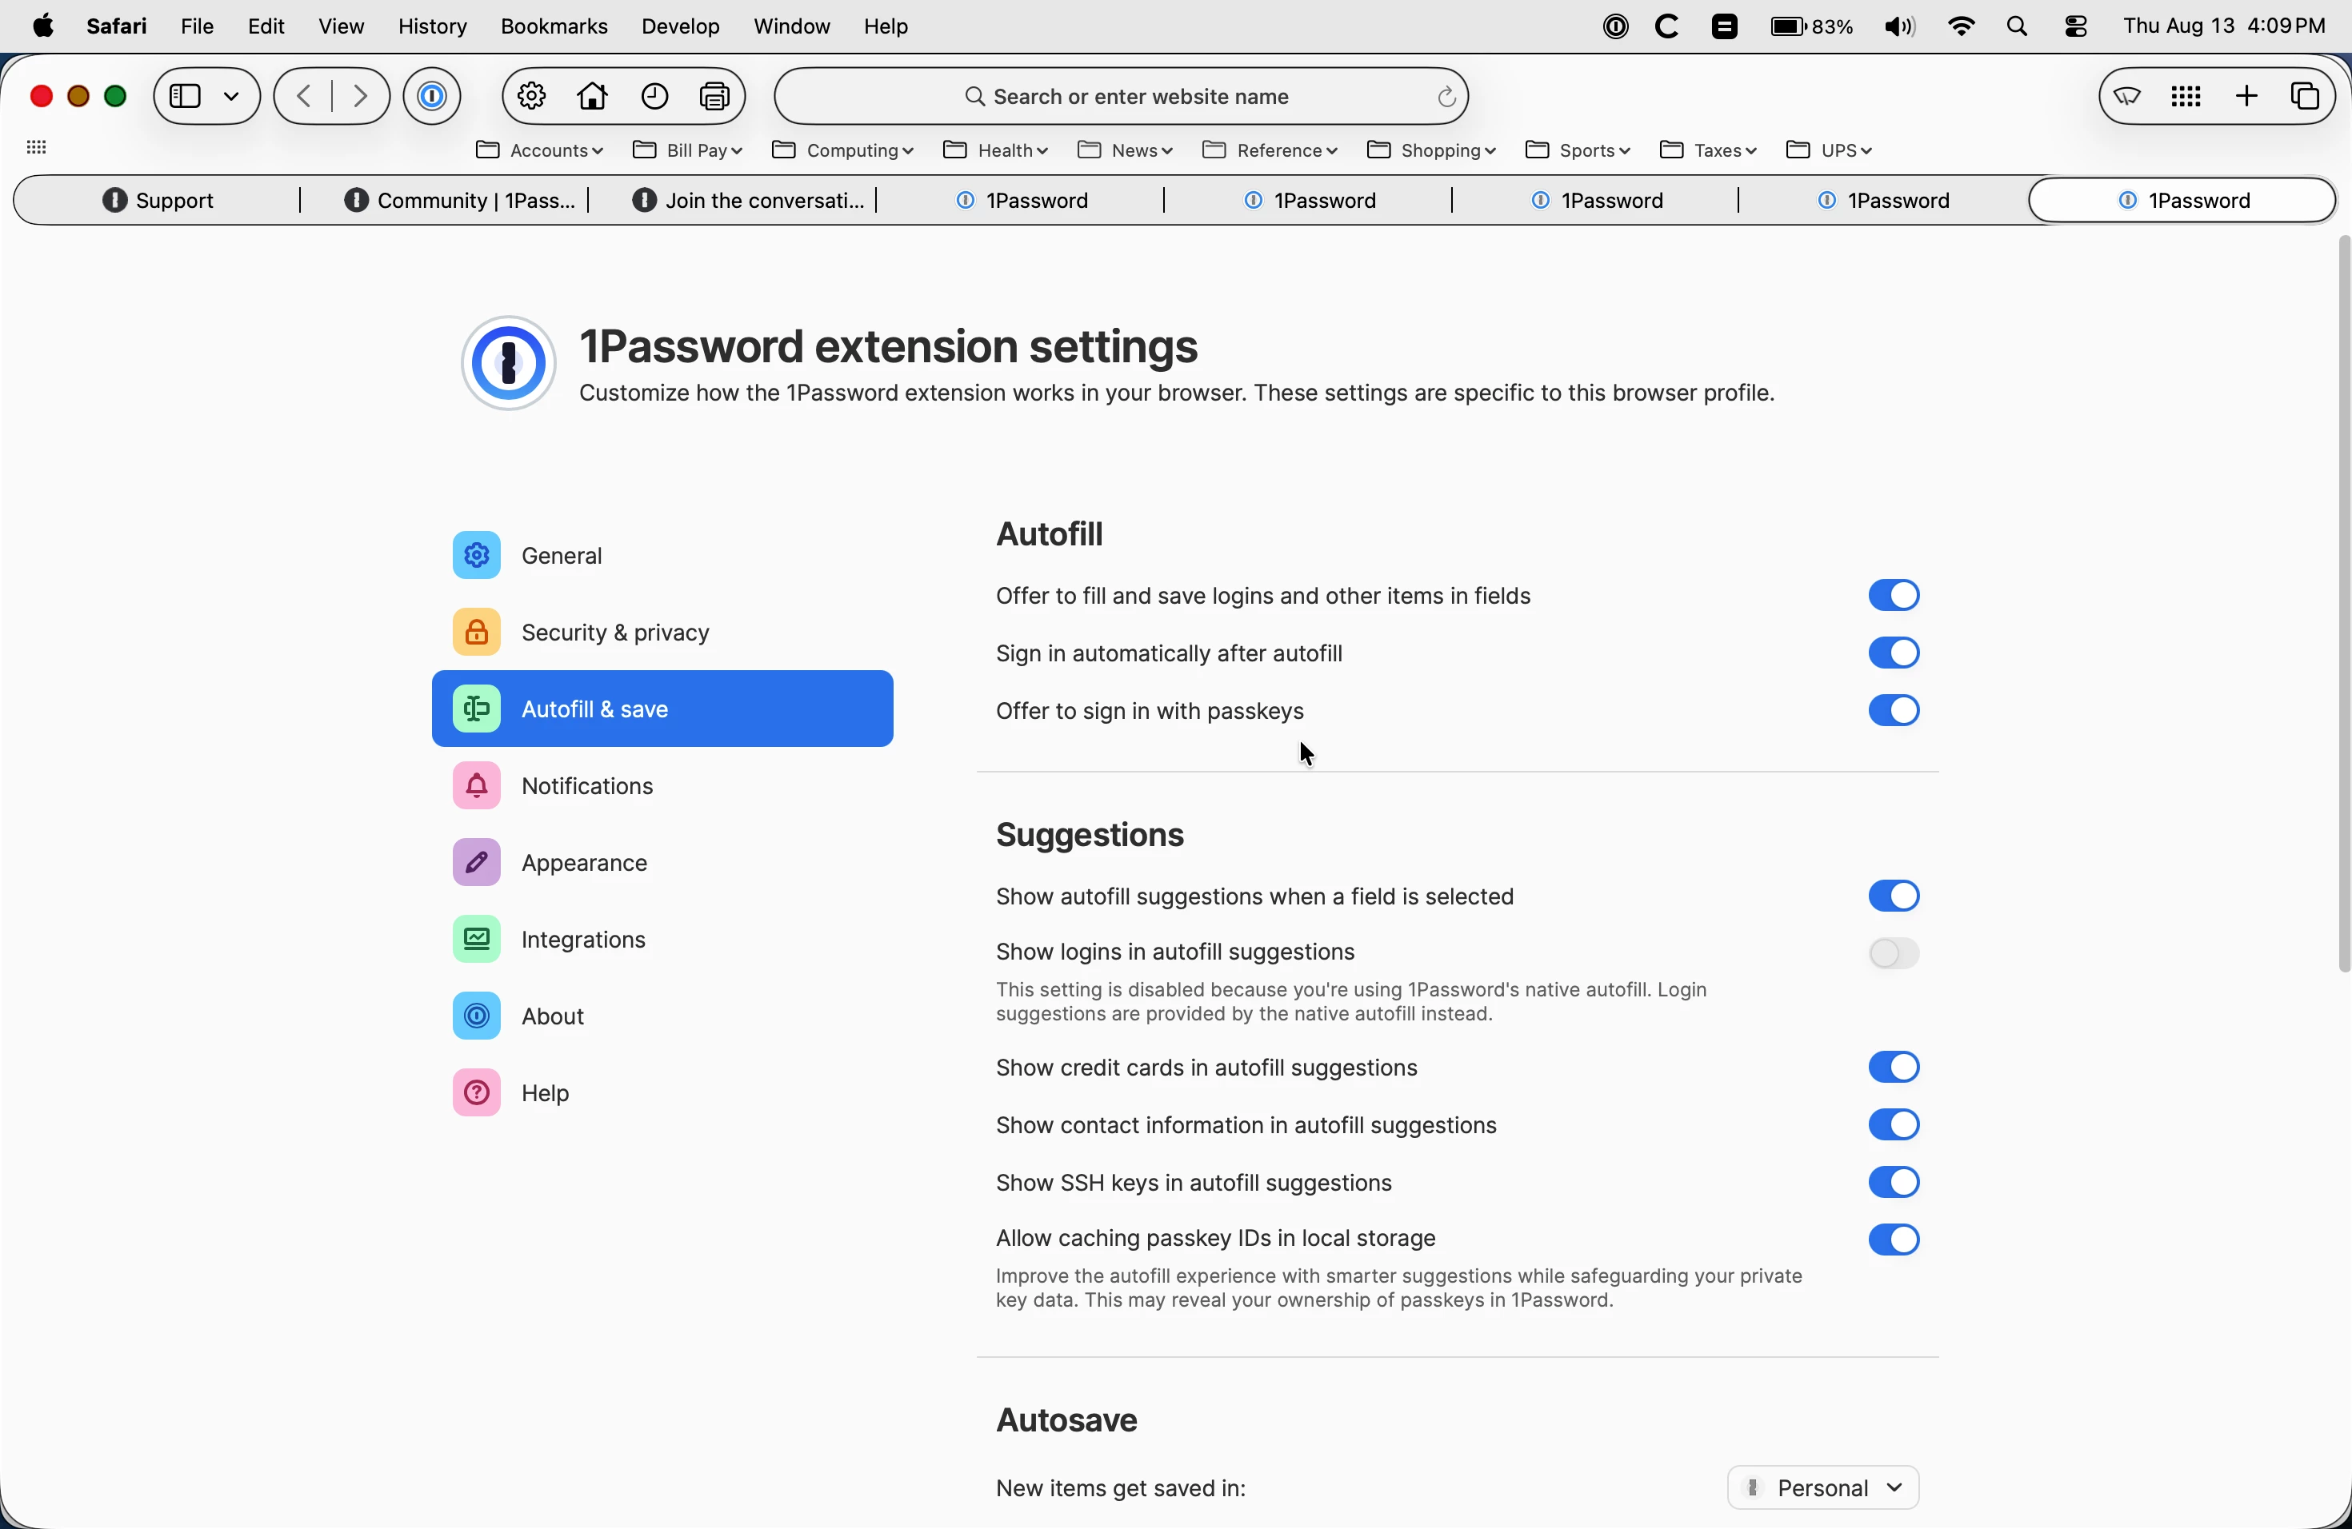Screen dimensions: 2352x1529
Task: Expand the Shopping bookmarks folder
Action: (x=1431, y=151)
